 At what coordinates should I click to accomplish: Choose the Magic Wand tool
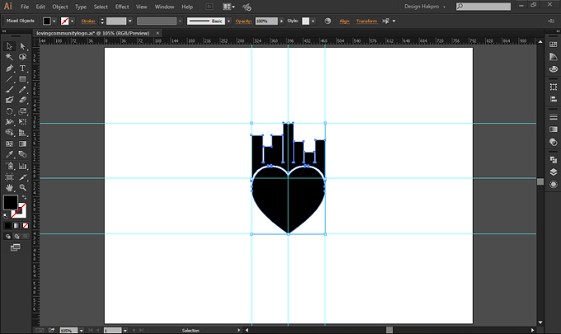[x=9, y=57]
